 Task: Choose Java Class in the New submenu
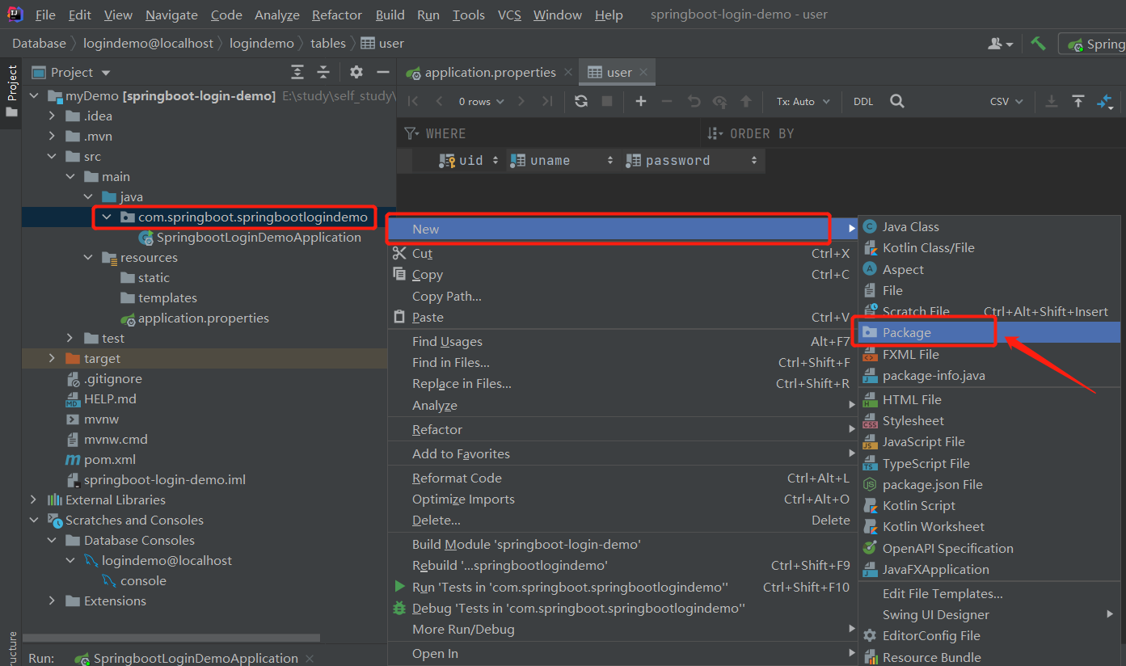(x=910, y=227)
